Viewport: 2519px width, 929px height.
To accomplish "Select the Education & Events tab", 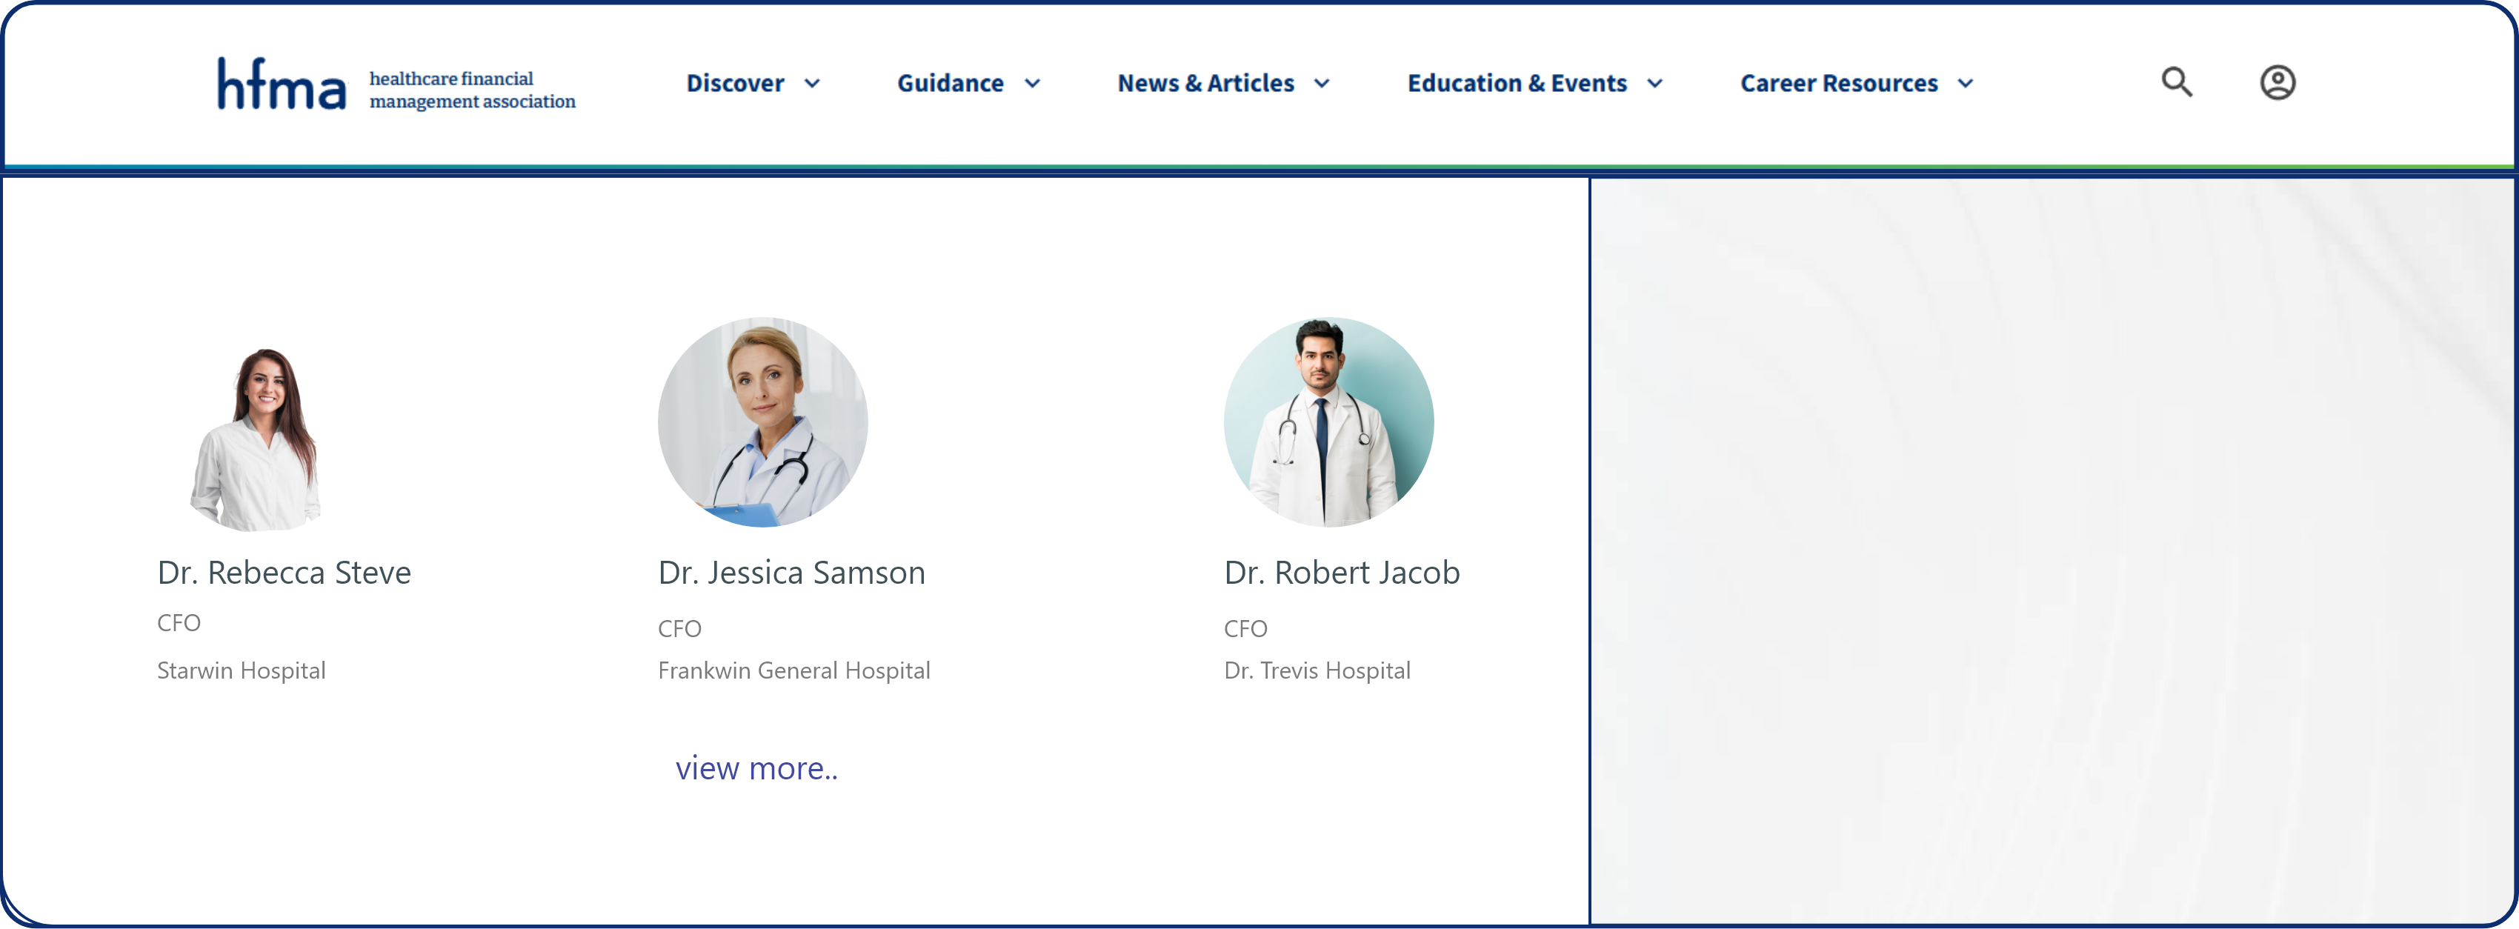I will pyautogui.click(x=1536, y=84).
